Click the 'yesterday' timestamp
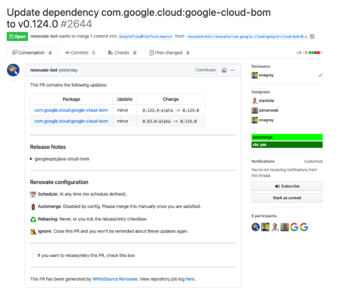 coord(68,70)
